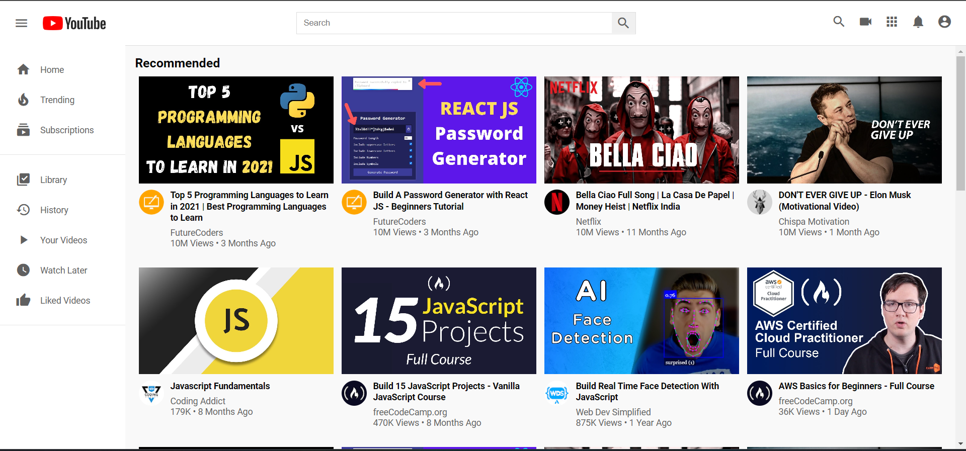Open title DON'T EVER GIVE UP - Elon Musk
Image resolution: width=966 pixels, height=451 pixels.
pos(845,201)
